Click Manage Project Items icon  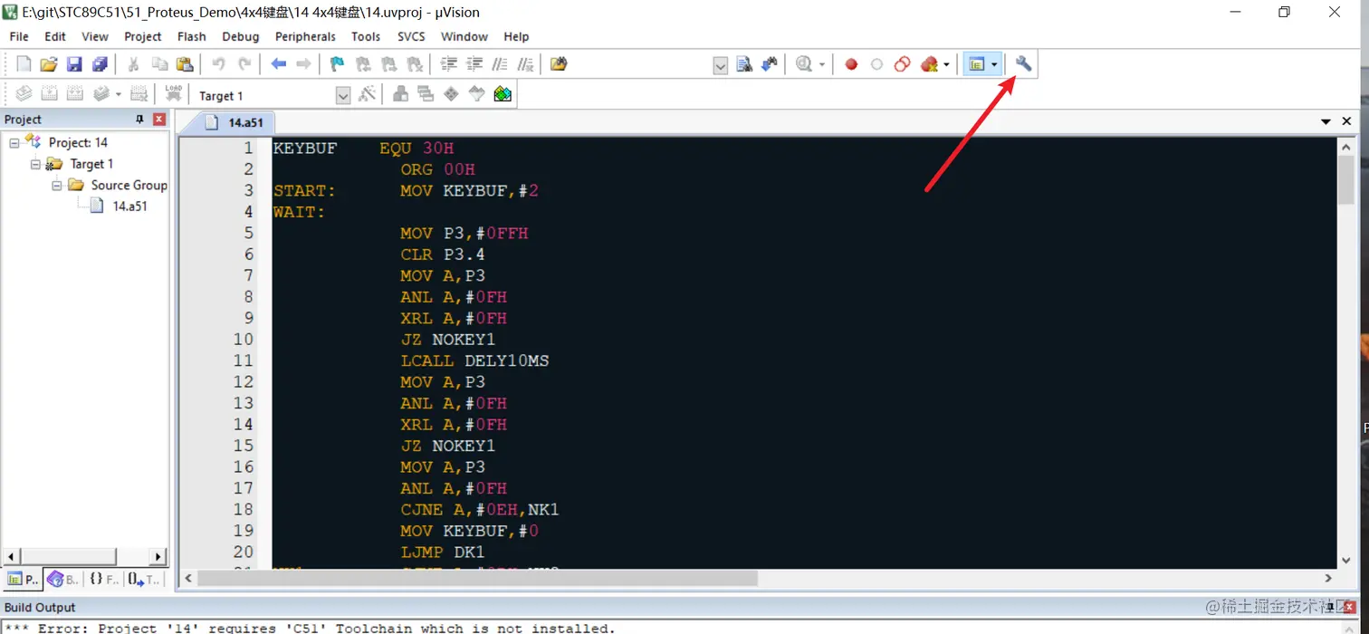tap(400, 94)
